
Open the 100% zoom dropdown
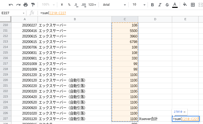48,5
